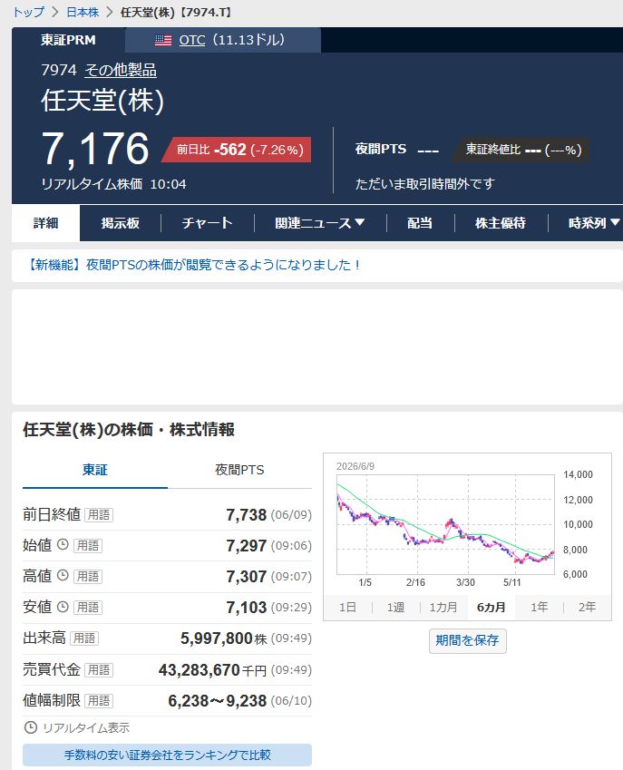Set chart period to 2年

tap(587, 607)
